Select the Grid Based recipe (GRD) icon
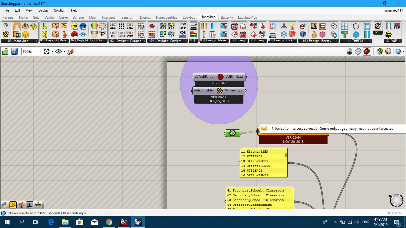Screen dimensions: 406x228 point(122,34)
